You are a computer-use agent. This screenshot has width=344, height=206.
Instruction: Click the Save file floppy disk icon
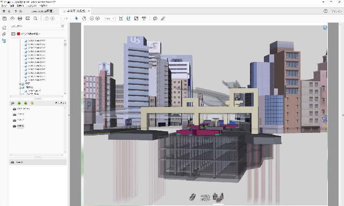click(x=4, y=19)
